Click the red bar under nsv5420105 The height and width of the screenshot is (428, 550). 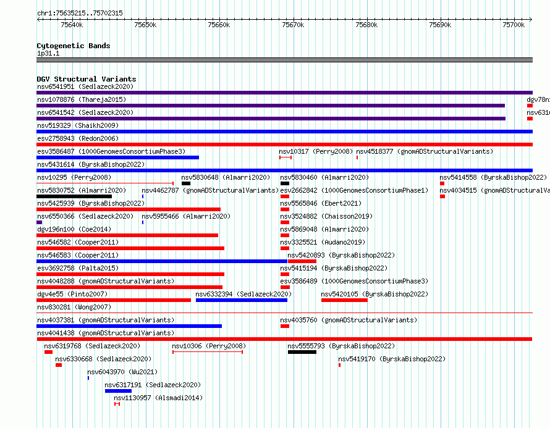(344, 300)
